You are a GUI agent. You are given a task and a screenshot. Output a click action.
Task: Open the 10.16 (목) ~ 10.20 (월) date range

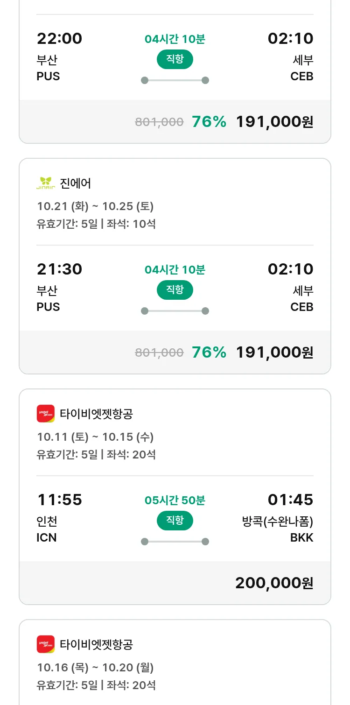click(x=95, y=668)
